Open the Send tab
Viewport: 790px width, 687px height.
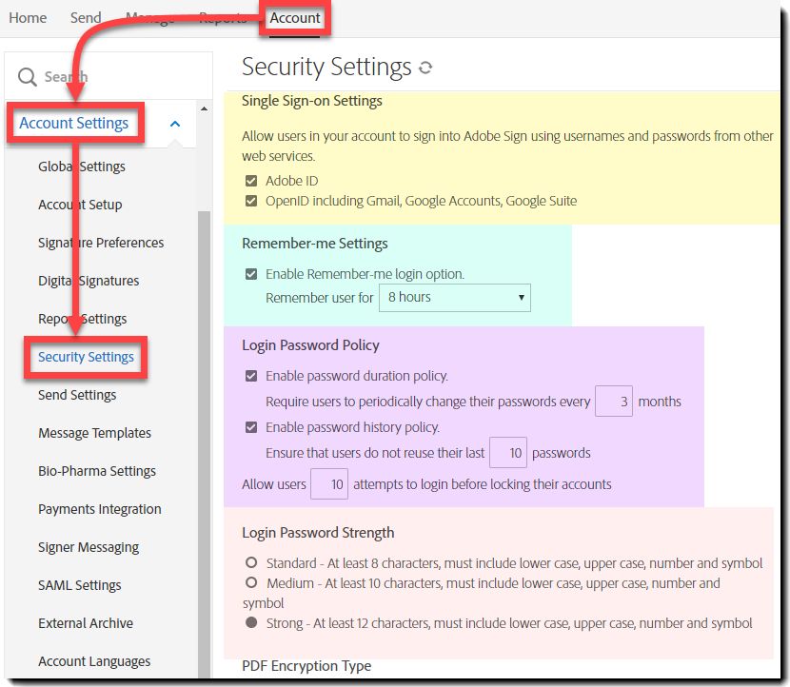pyautogui.click(x=86, y=18)
